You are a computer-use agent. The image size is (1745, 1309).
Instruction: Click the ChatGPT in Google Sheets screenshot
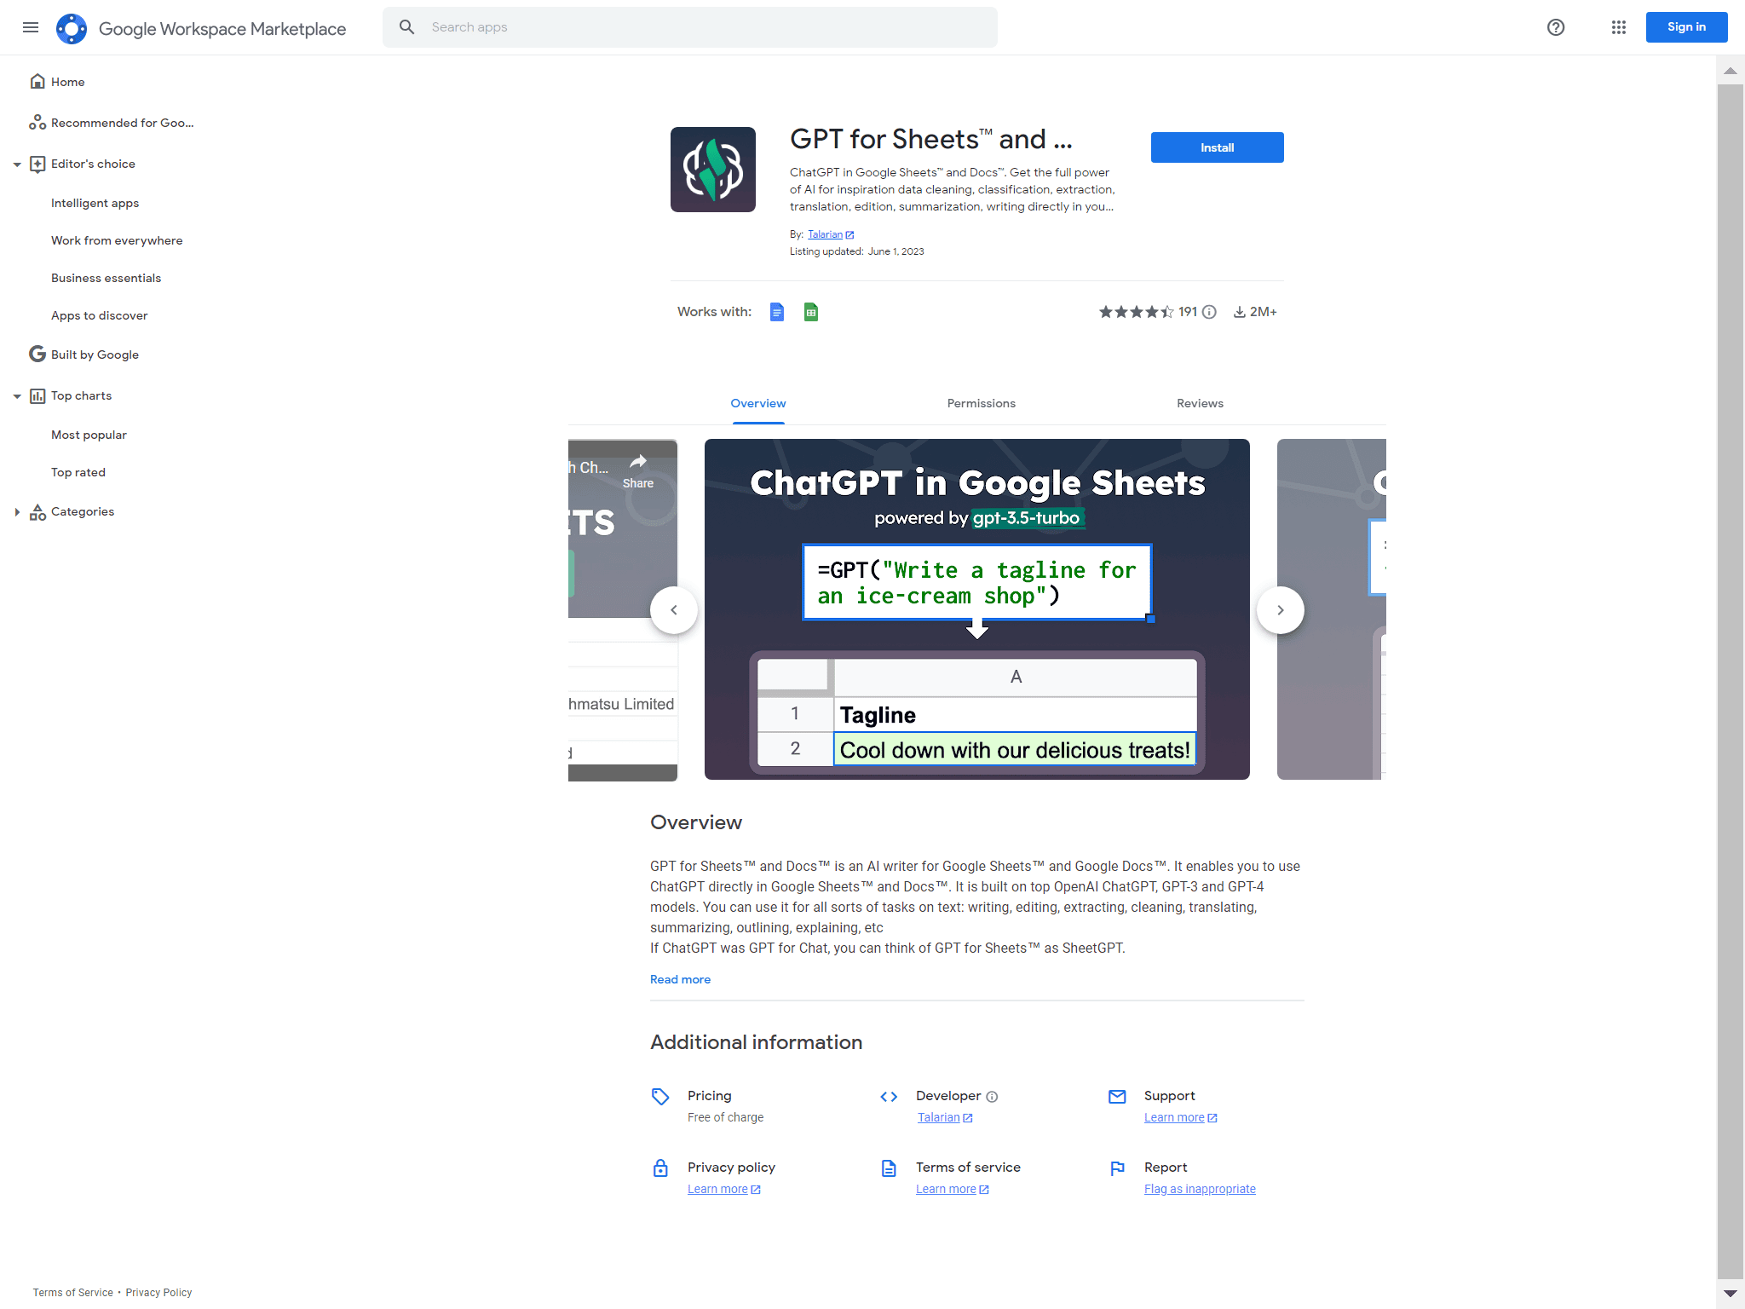click(977, 609)
